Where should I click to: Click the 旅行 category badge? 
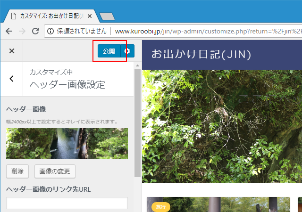pyautogui.click(x=161, y=207)
